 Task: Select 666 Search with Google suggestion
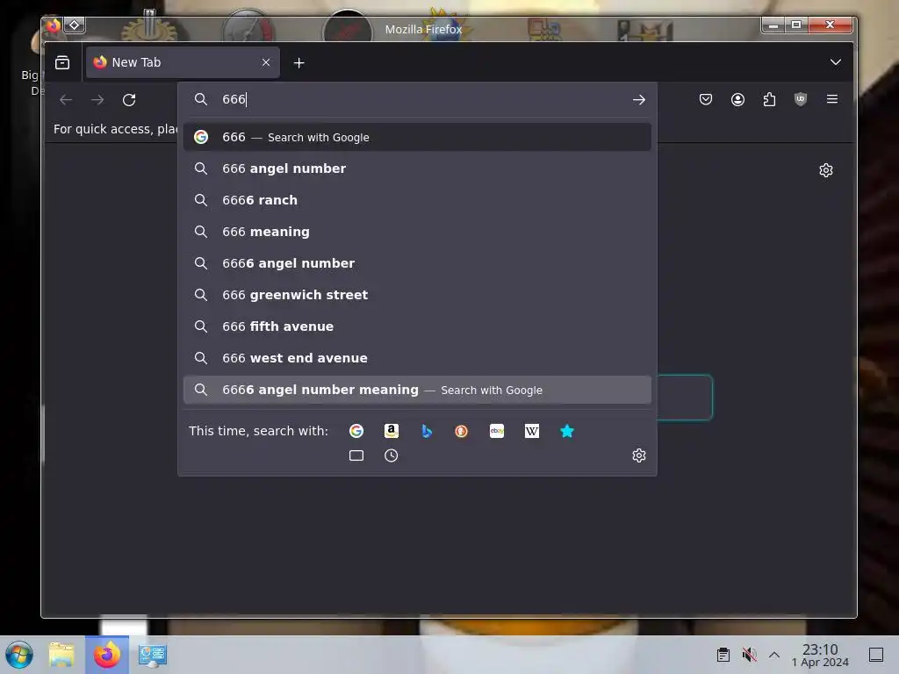417,137
